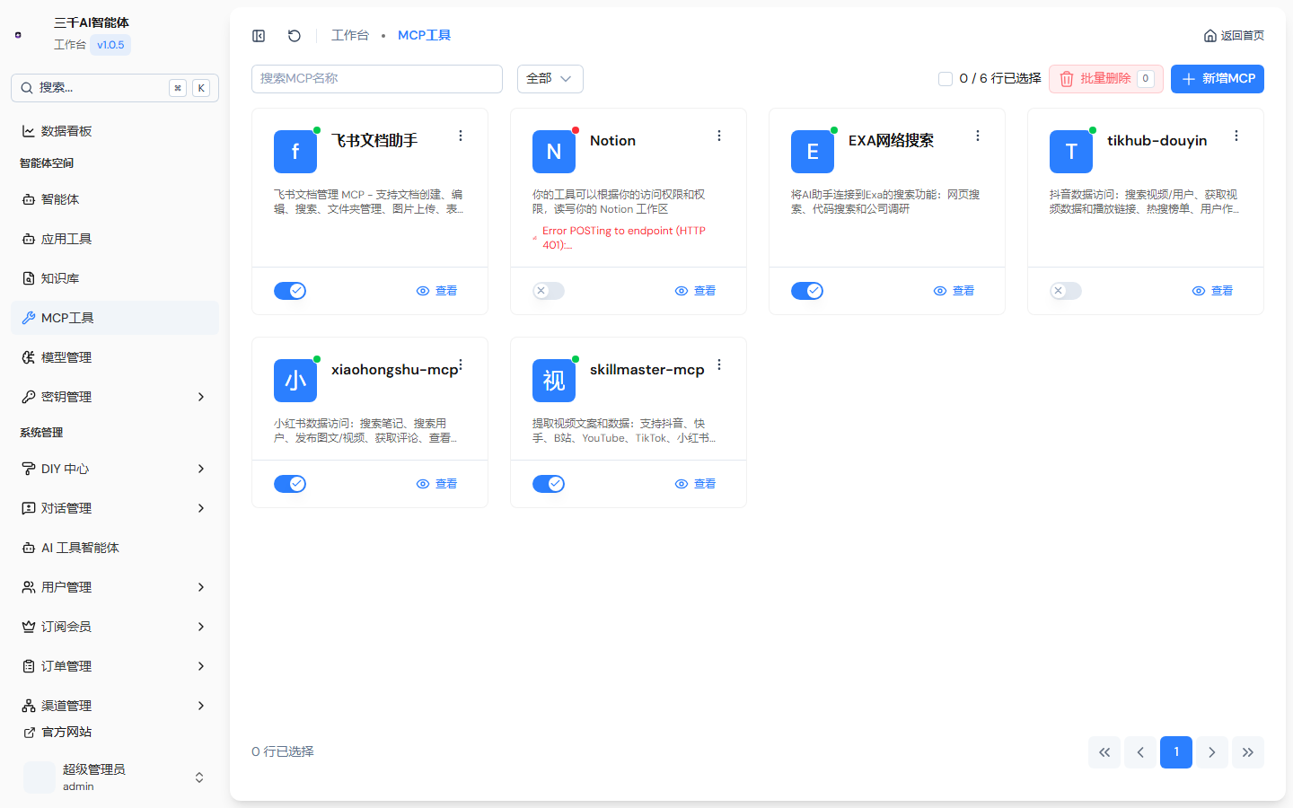The image size is (1293, 808).
Task: Click 查看 on the Notion card
Action: pyautogui.click(x=696, y=291)
